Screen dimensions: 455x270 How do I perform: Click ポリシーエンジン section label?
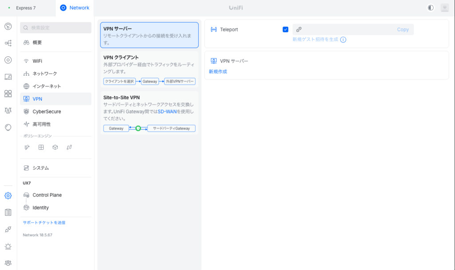[x=37, y=136]
